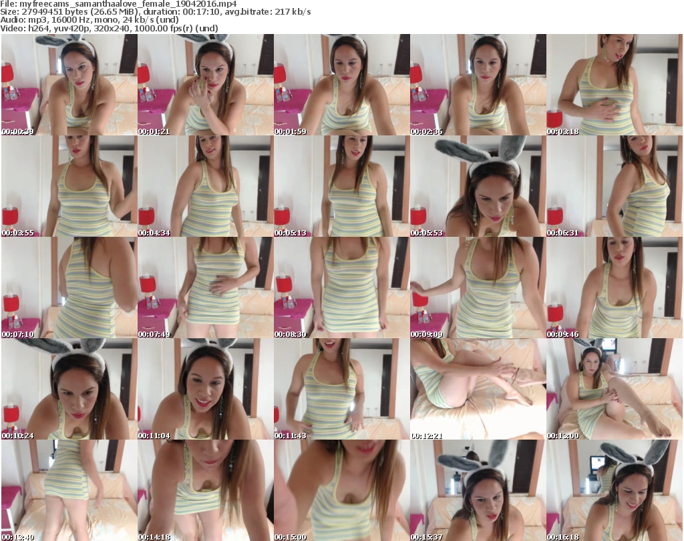Viewport: 684px width, 541px height.
Task: Select the thumbnail stamped 00:01:21
Action: 206,85
